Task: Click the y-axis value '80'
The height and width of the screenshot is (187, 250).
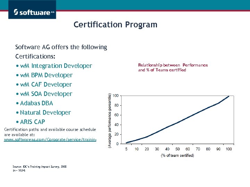Action: (x=117, y=105)
